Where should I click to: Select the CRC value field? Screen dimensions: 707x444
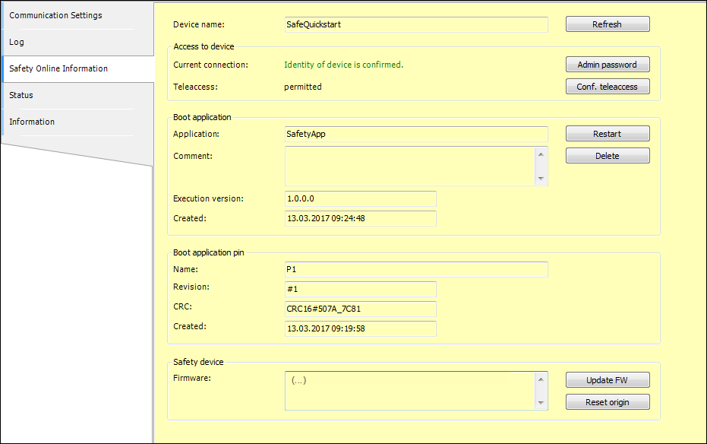(x=360, y=309)
